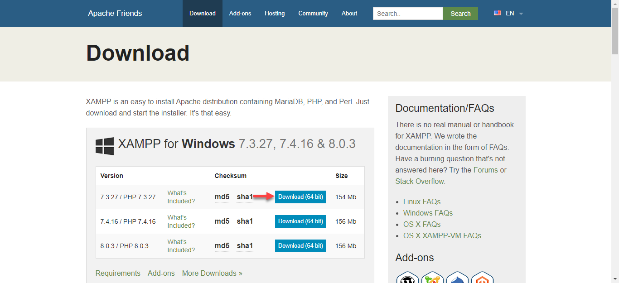The image size is (619, 283).
Task: Click the 7.4.16 / PHP 7.4.16 version text
Action: coord(128,221)
